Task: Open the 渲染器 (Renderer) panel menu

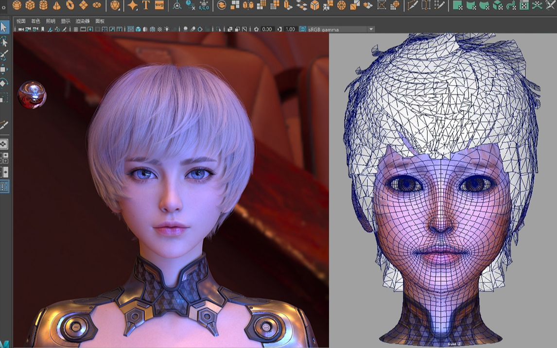Action: coord(83,21)
